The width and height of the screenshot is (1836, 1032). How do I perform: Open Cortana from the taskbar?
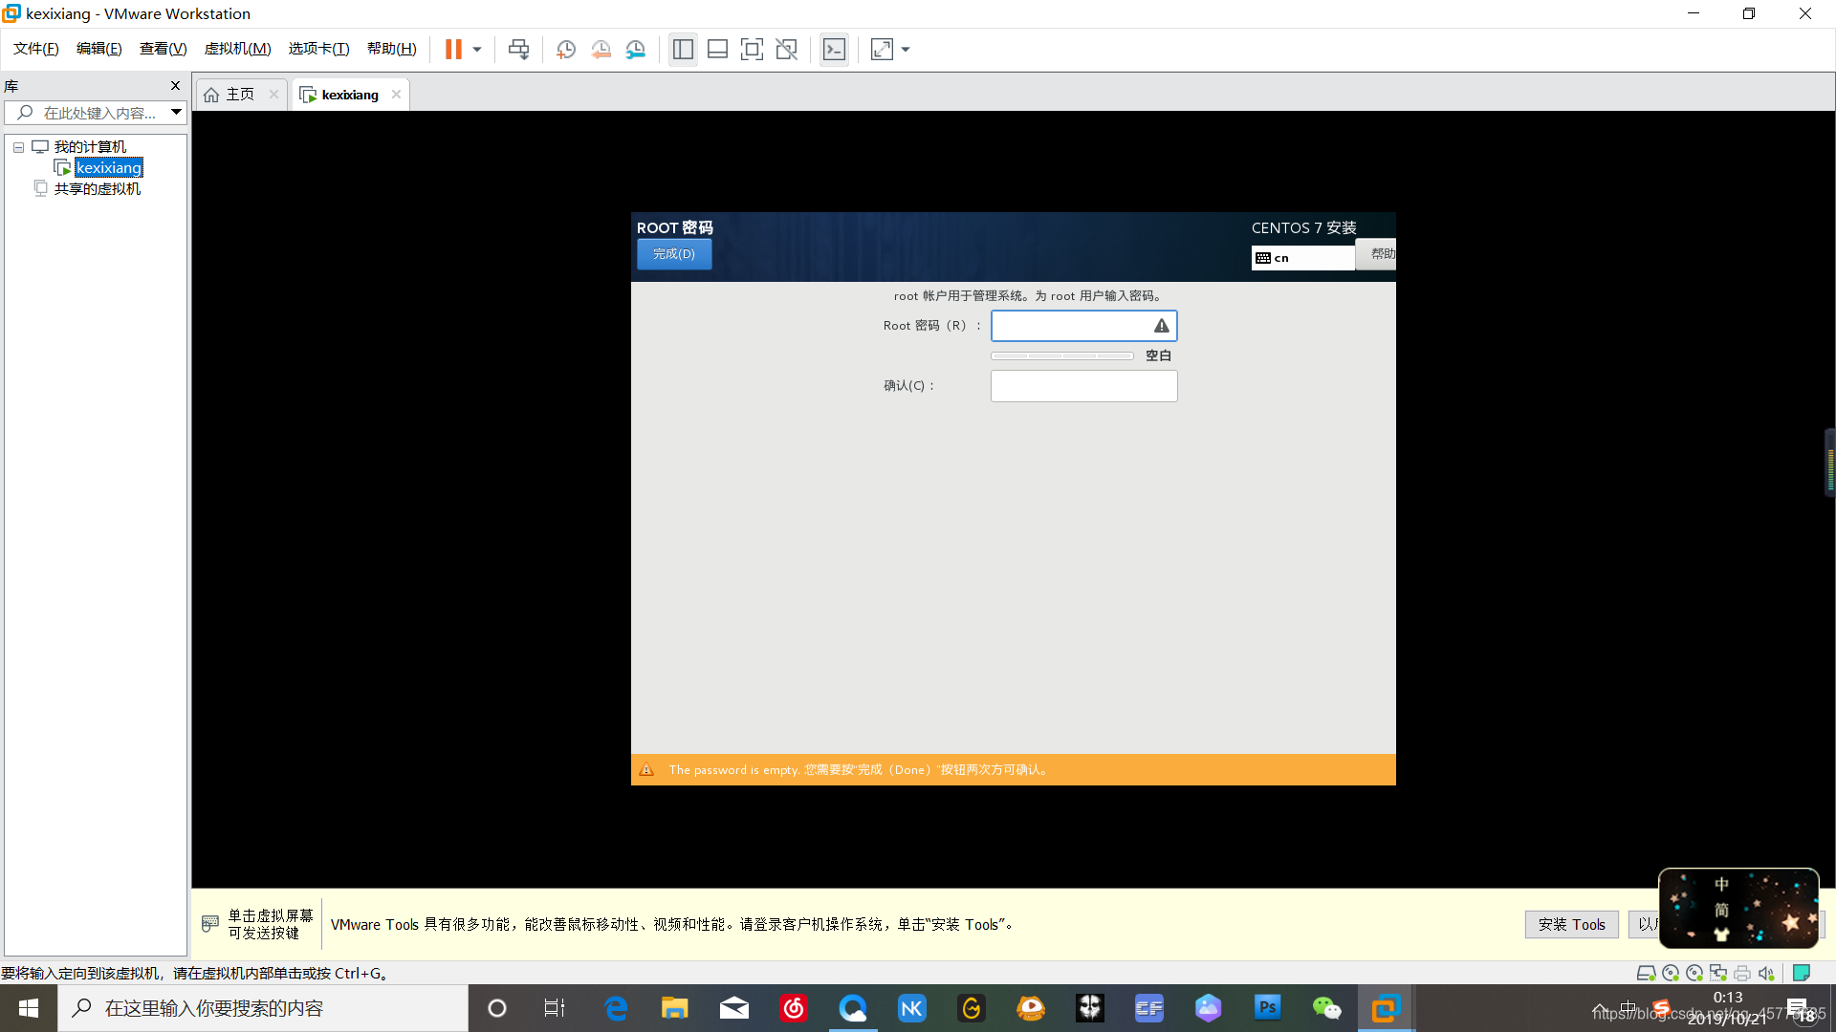(497, 1008)
